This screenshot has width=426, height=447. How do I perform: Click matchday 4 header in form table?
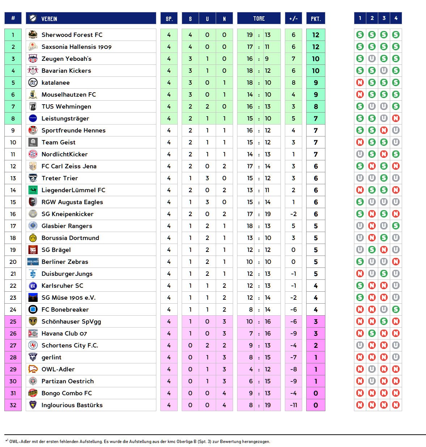click(396, 18)
